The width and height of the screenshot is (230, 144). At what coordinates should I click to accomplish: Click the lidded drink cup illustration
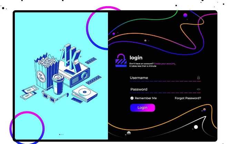(58, 84)
